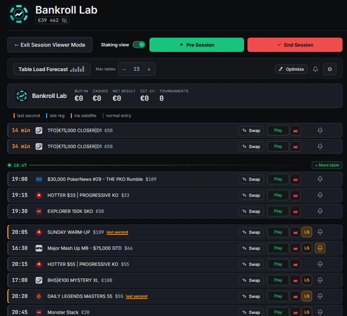Skip the HOTTER $33 tournament
Image resolution: width=347 pixels, height=316 pixels.
point(295,195)
